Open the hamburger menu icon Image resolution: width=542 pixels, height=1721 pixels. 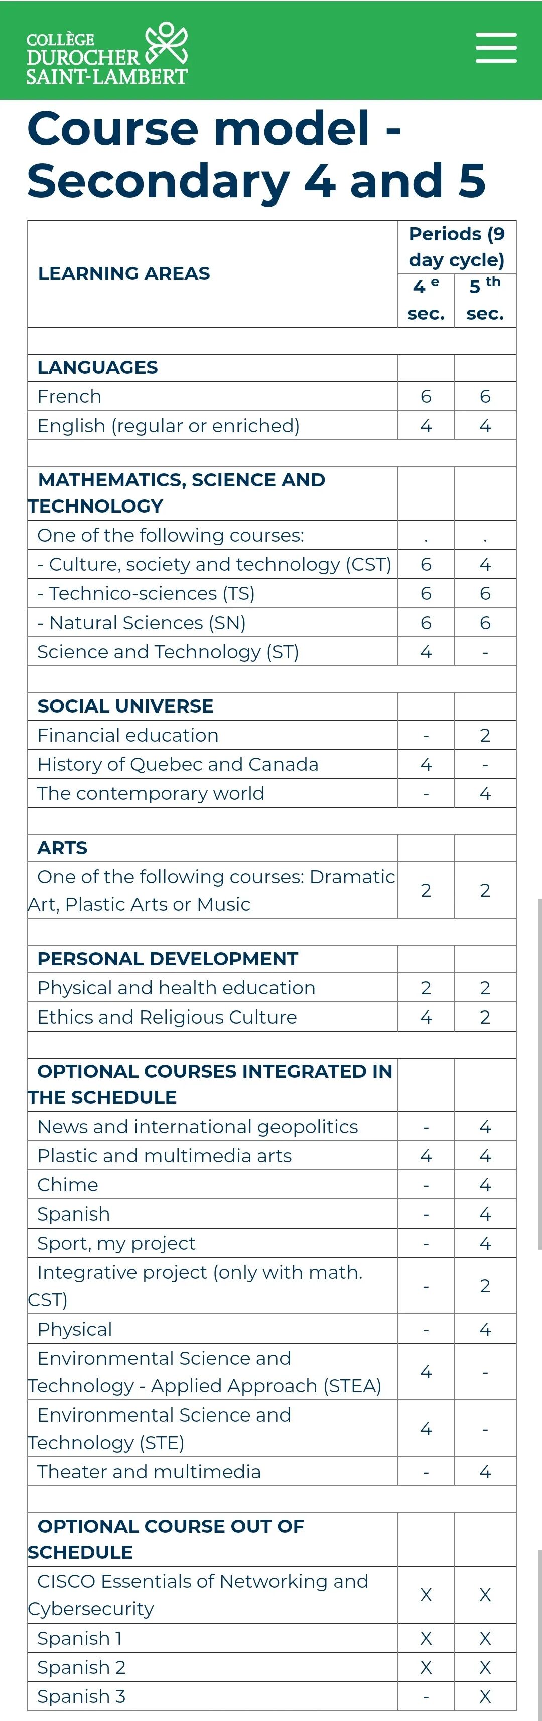pos(496,47)
